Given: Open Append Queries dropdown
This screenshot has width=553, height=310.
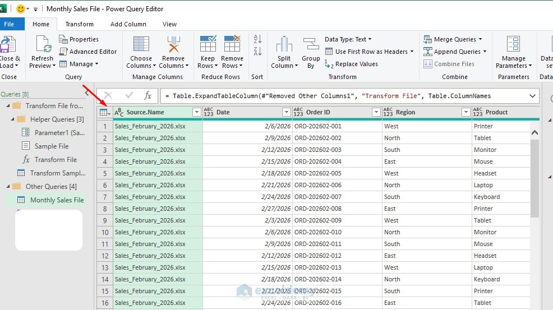Looking at the screenshot, I should click(x=485, y=52).
